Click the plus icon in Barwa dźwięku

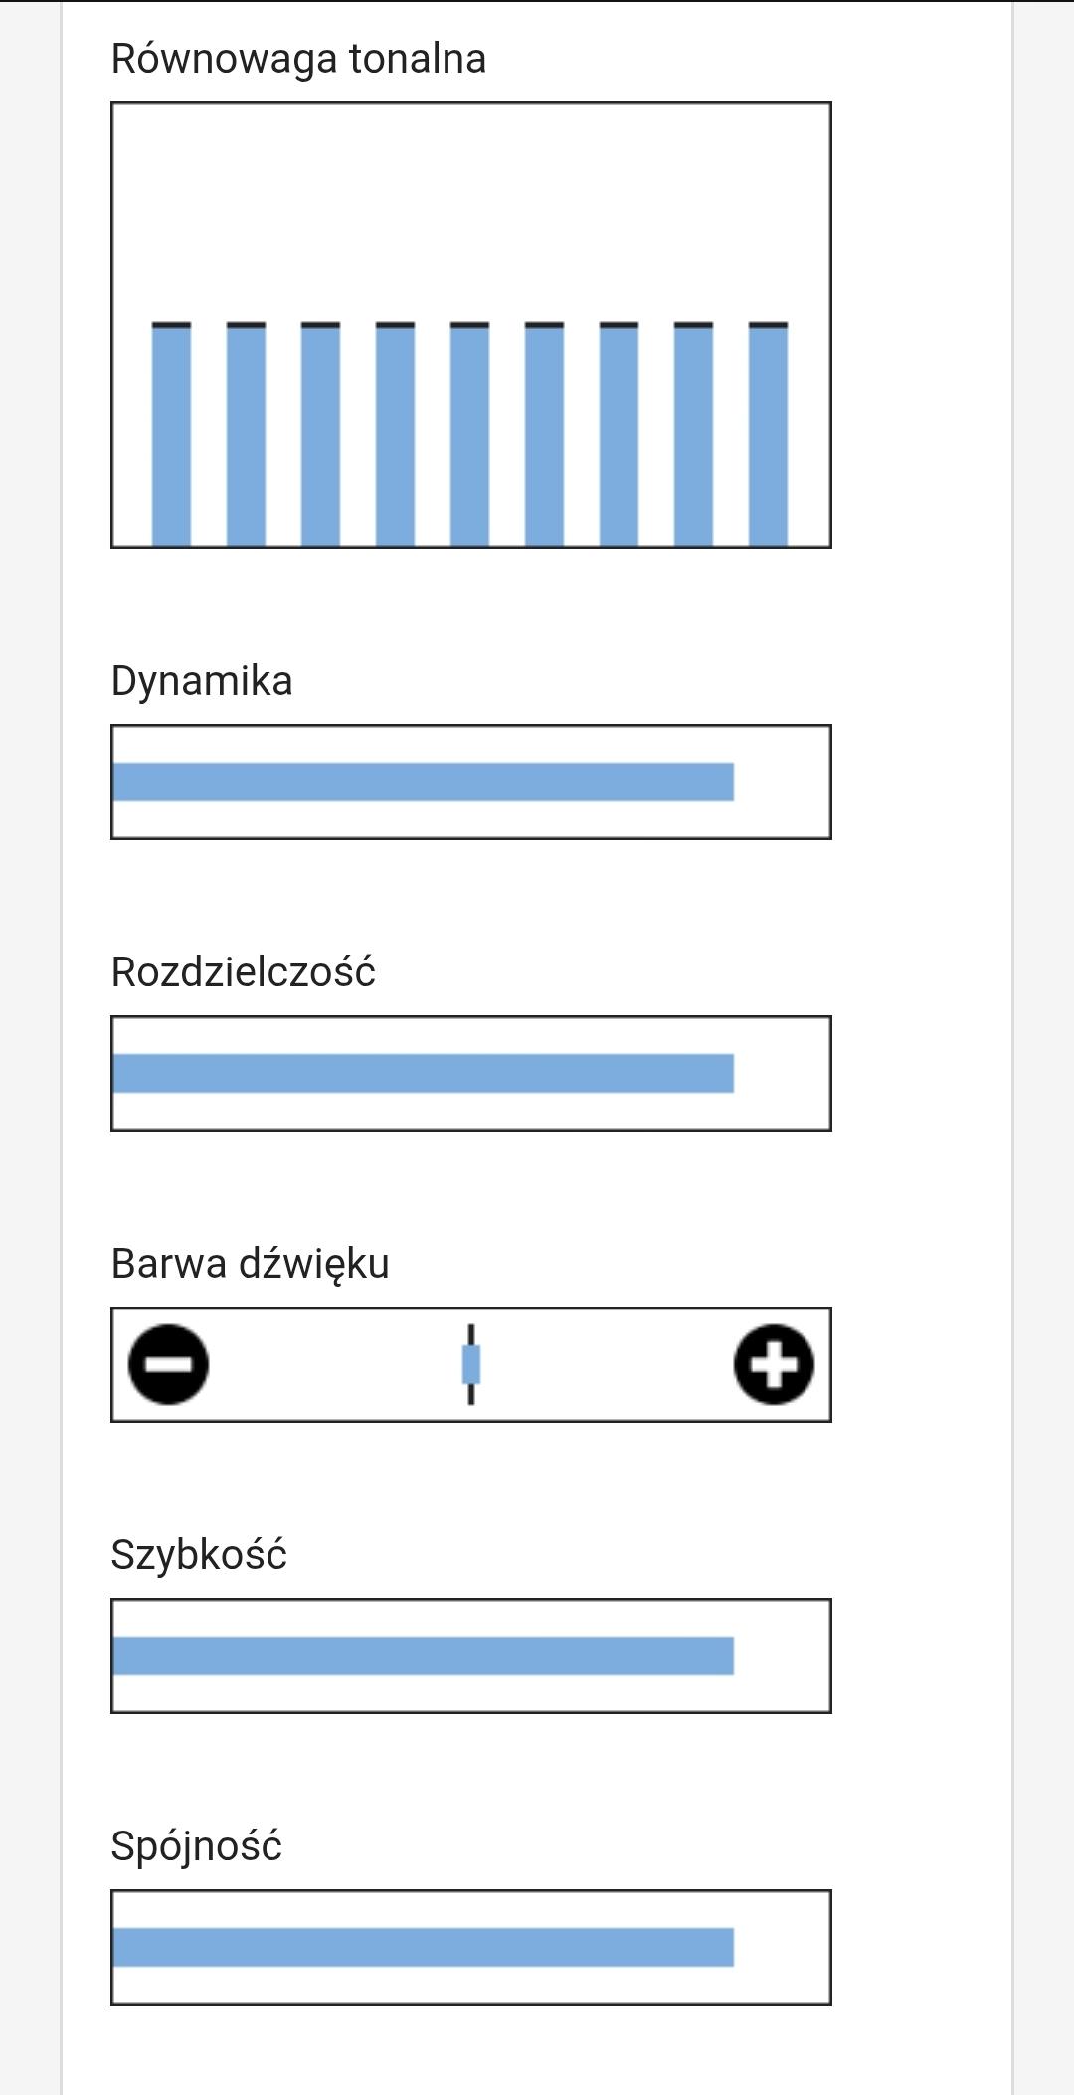point(774,1364)
